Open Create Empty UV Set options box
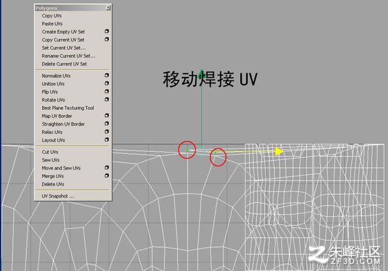Screen dimensions: 388x271 [x=107, y=31]
